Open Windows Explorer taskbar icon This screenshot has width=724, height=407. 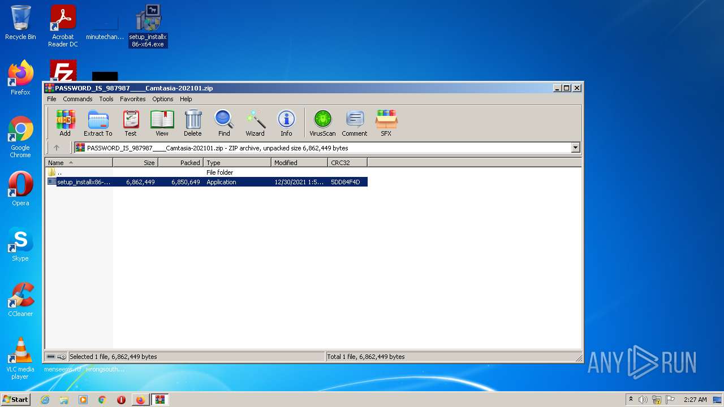[x=64, y=400]
